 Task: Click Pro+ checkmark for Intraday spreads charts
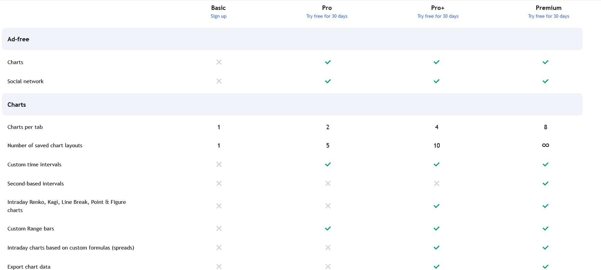tap(436, 247)
